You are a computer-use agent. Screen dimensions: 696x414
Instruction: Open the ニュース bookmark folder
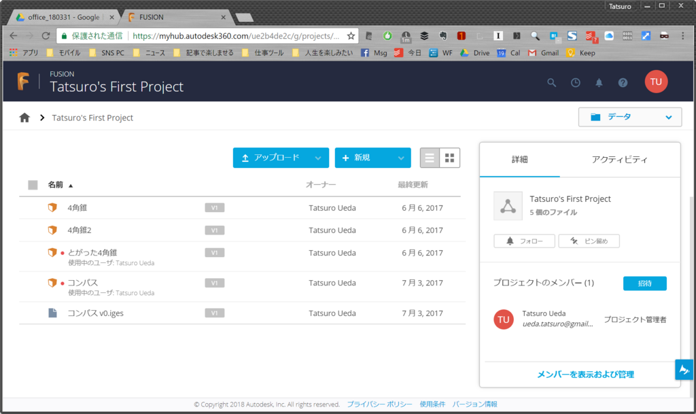coord(149,53)
